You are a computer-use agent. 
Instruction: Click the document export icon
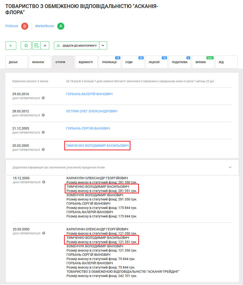click(36, 46)
